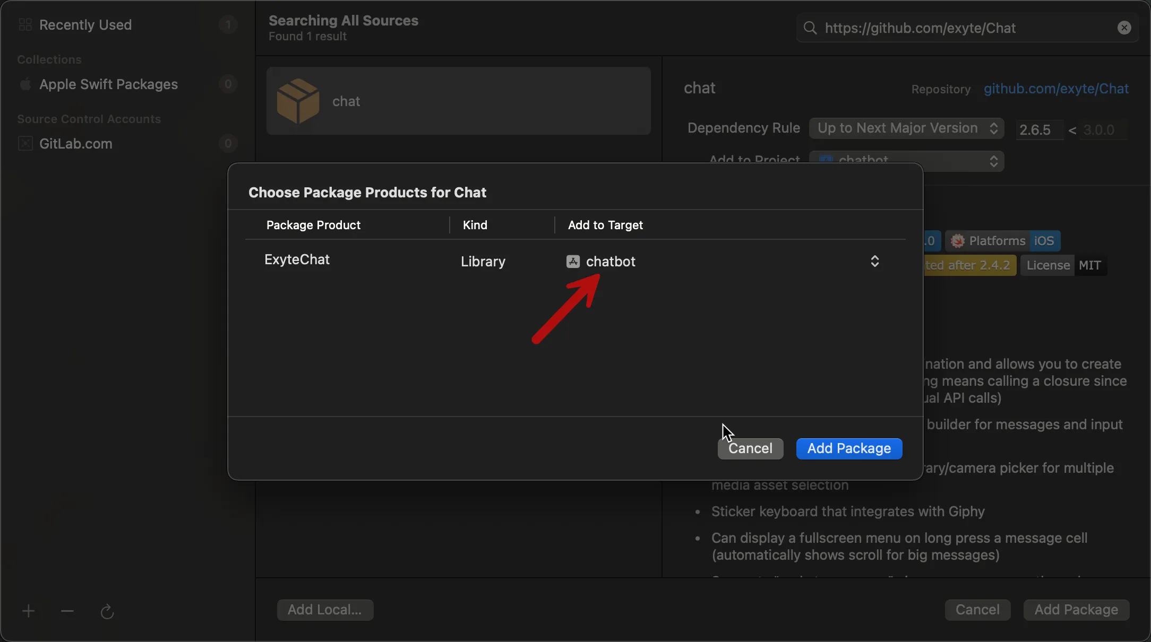Click the refresh collections icon
The width and height of the screenshot is (1151, 642).
point(107,612)
